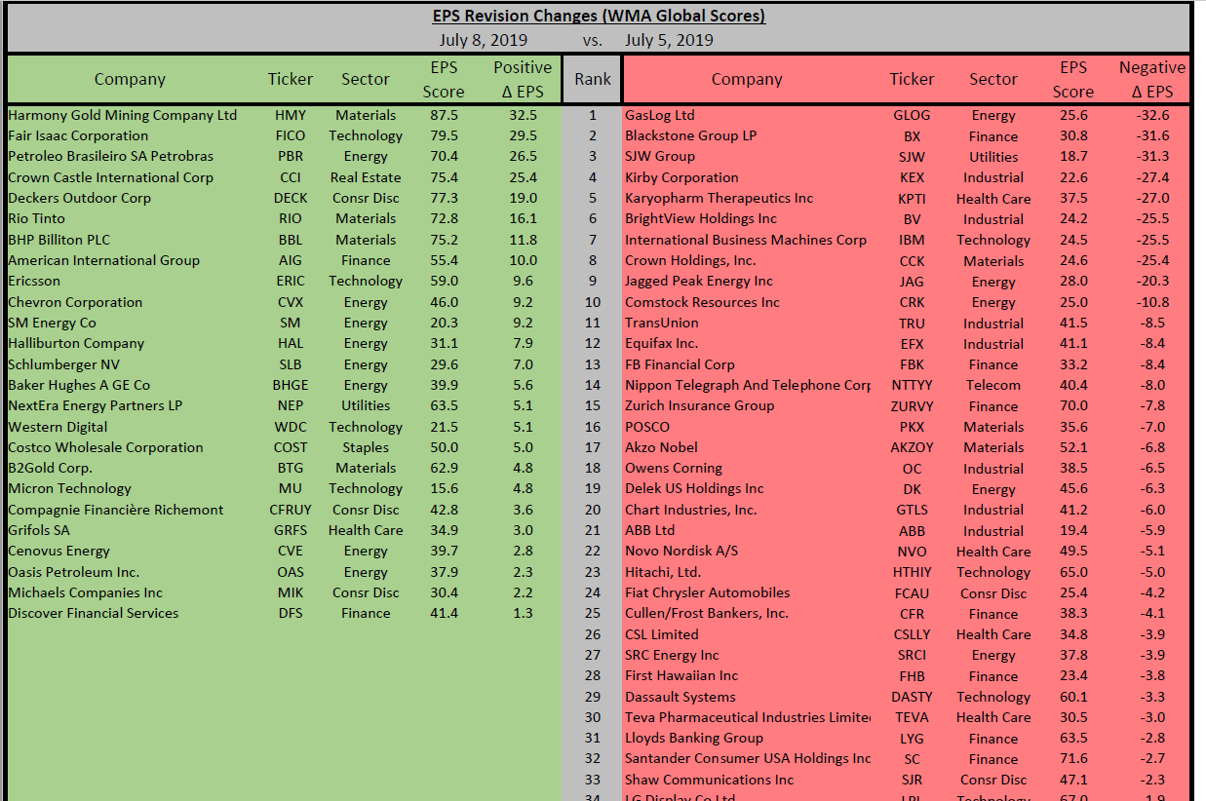Click 'Fiat Chrysler Automobiles' cell
This screenshot has height=801, width=1206.
click(x=708, y=592)
